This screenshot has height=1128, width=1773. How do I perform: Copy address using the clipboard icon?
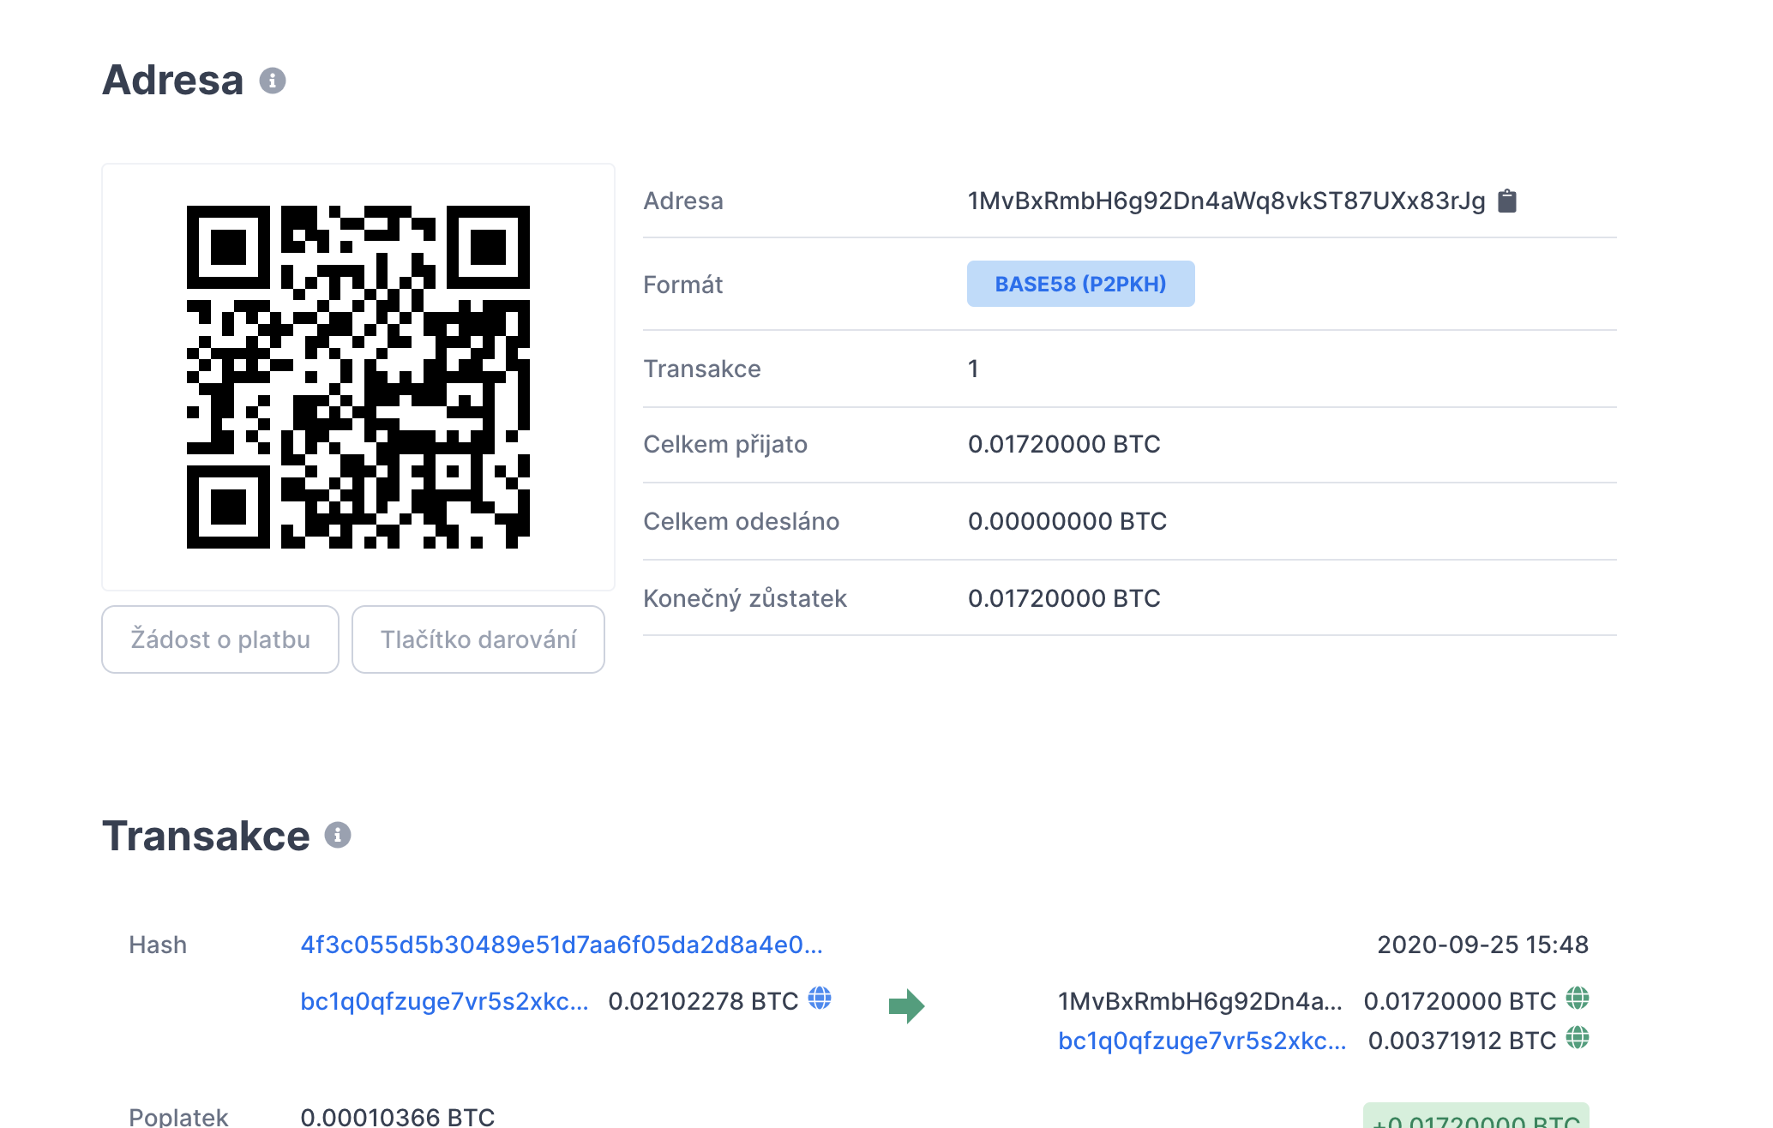pos(1506,201)
